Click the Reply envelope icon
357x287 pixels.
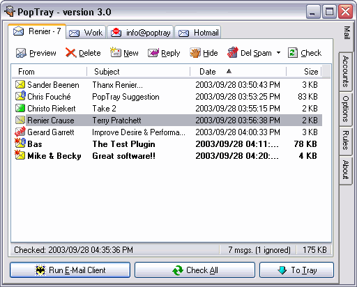tap(153, 53)
